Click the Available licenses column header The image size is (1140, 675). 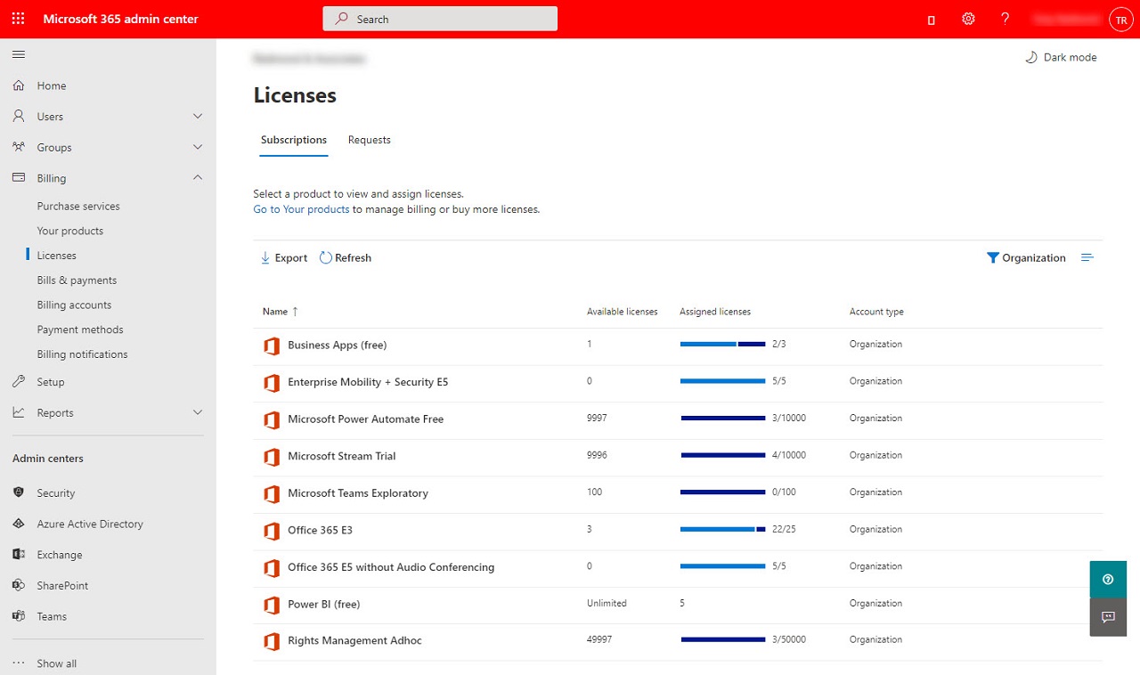tap(623, 312)
